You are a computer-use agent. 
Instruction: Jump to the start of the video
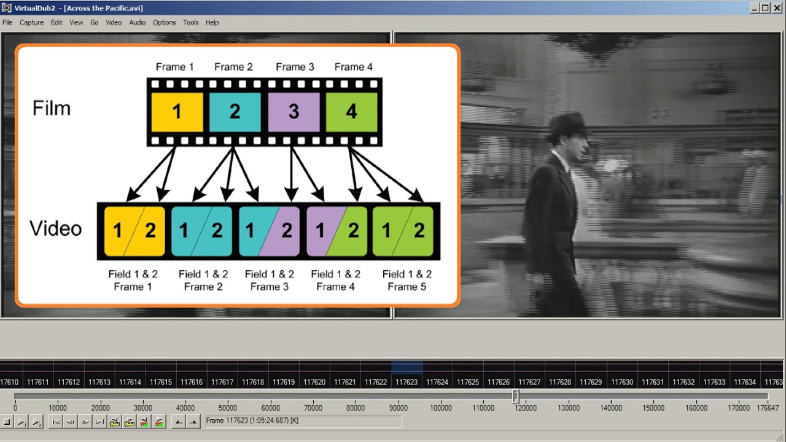click(56, 422)
